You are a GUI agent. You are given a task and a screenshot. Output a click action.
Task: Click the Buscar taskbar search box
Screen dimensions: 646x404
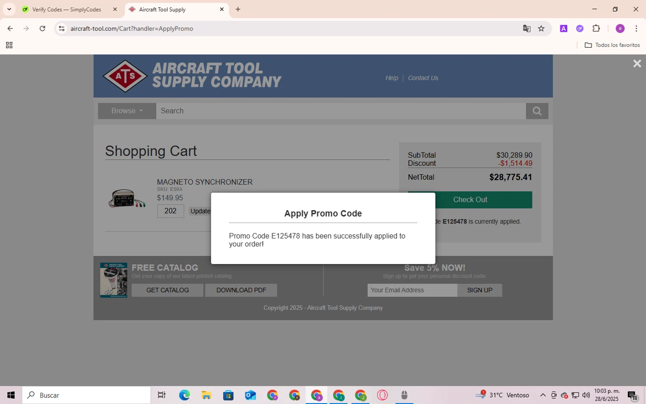point(87,395)
